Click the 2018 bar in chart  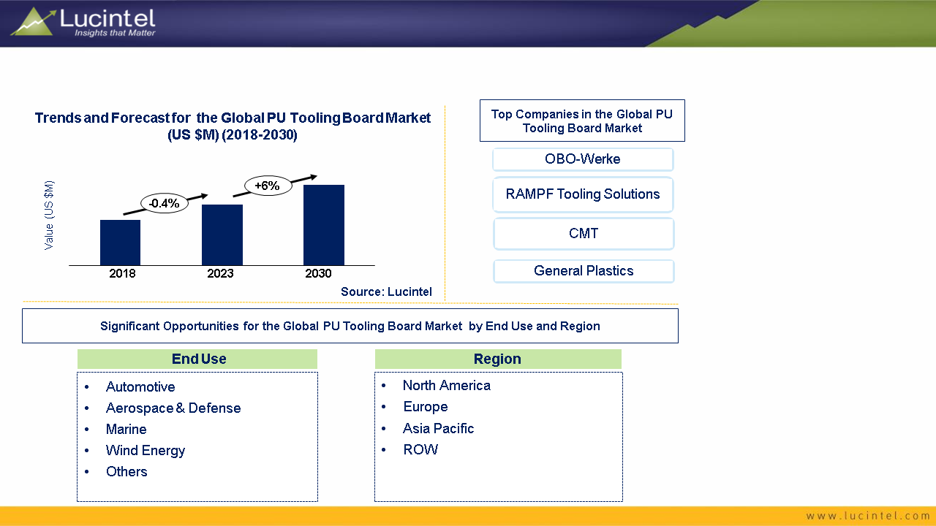(x=120, y=243)
